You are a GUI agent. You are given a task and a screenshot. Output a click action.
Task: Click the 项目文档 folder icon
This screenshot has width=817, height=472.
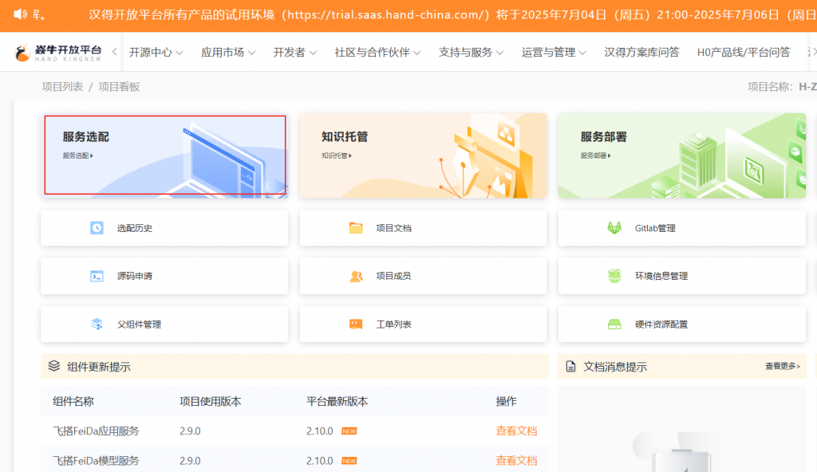[x=356, y=228]
